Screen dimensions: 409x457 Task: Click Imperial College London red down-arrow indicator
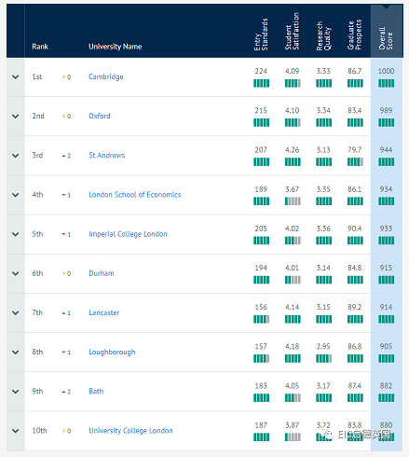[x=66, y=234]
